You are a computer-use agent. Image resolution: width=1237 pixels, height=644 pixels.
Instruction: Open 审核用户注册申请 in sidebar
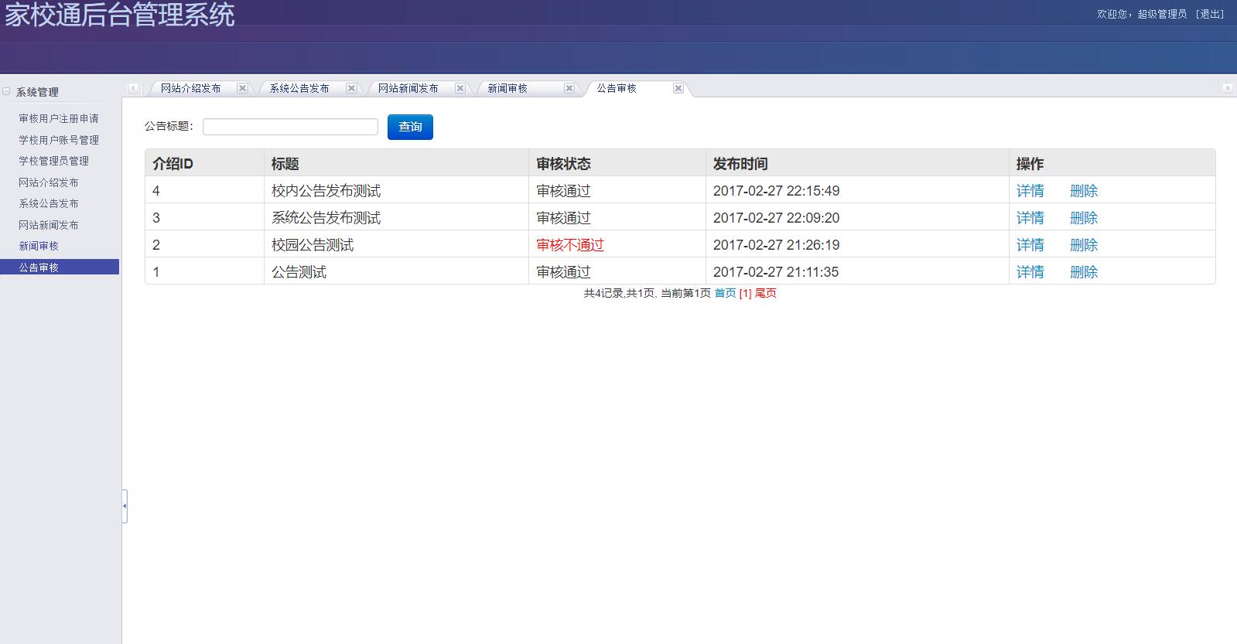59,119
